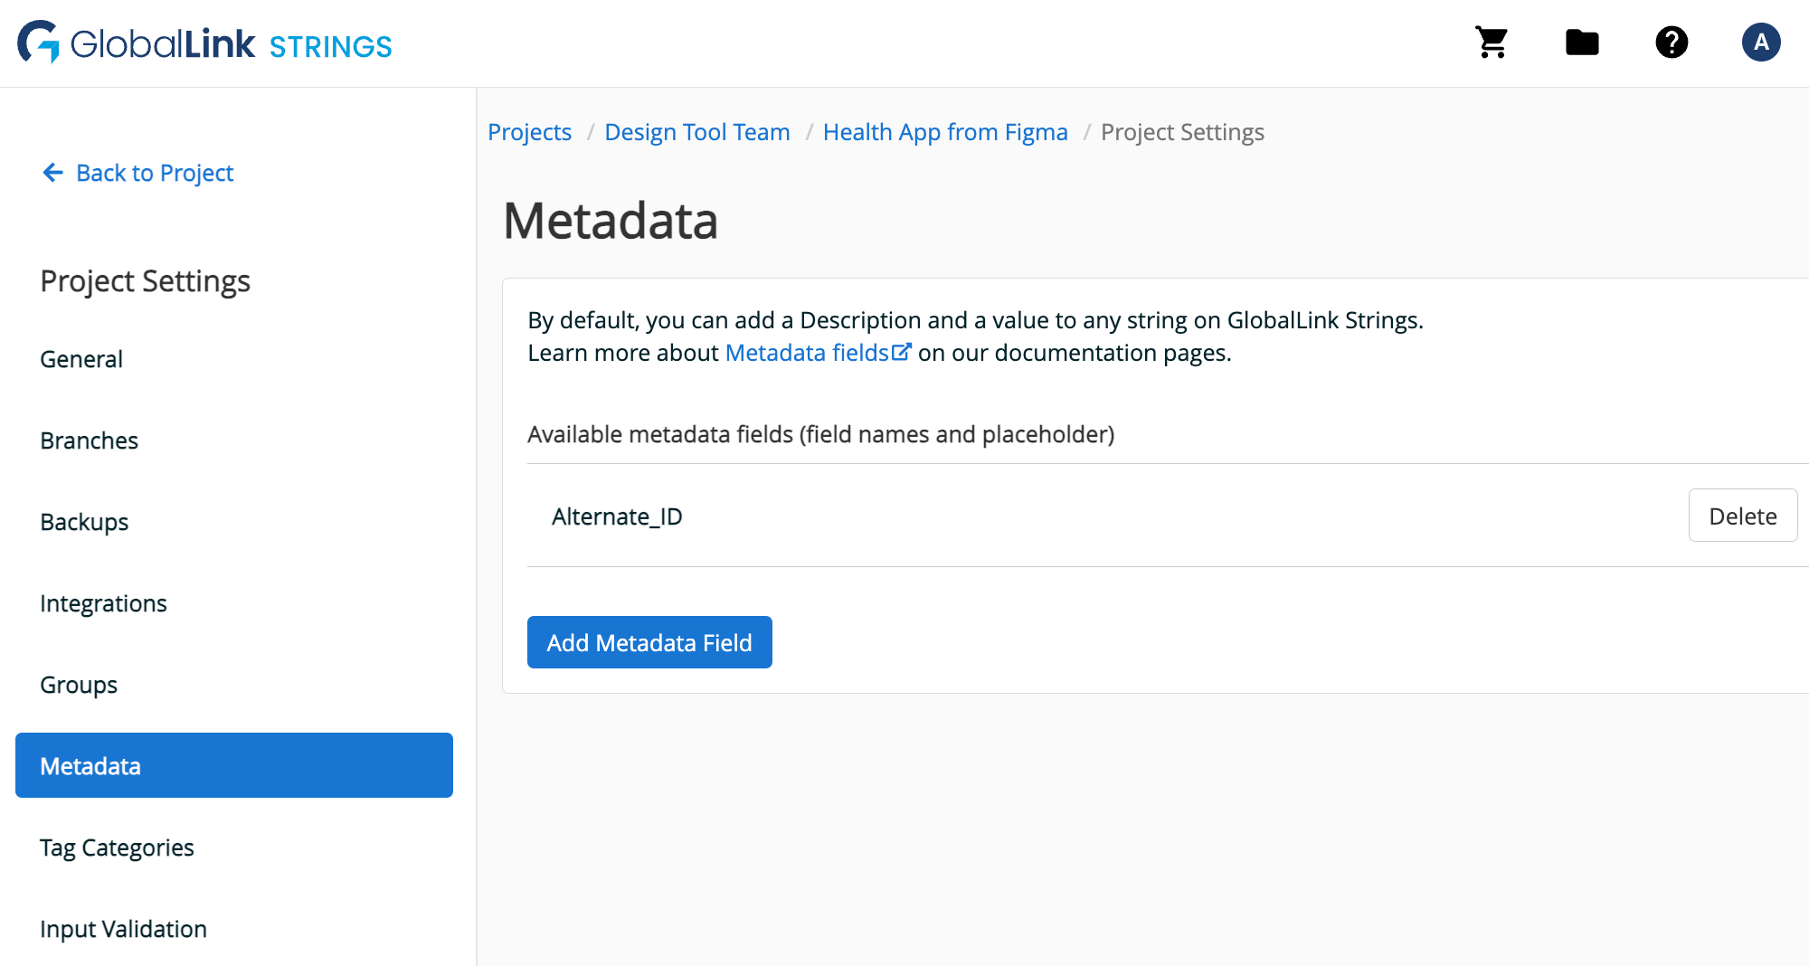Open Groups settings in sidebar
Screen dimensions: 1809x966
(x=79, y=685)
